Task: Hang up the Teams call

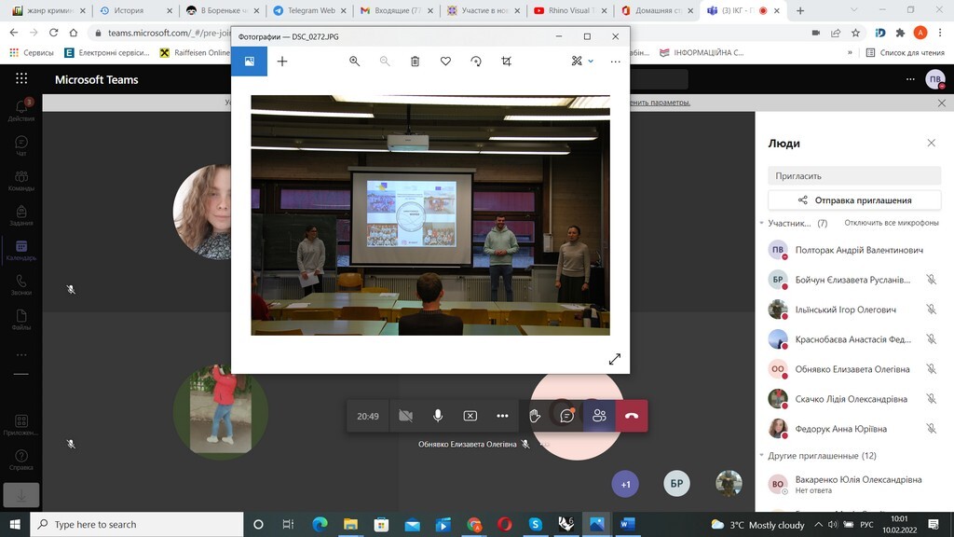Action: (x=632, y=416)
